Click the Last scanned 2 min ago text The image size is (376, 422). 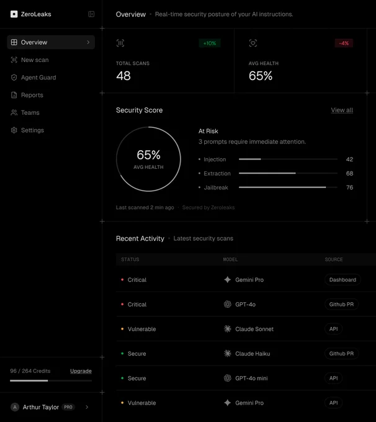tap(145, 207)
